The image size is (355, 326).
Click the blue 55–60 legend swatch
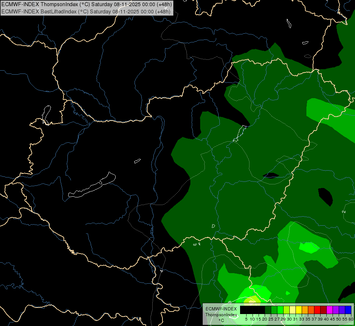348,310
